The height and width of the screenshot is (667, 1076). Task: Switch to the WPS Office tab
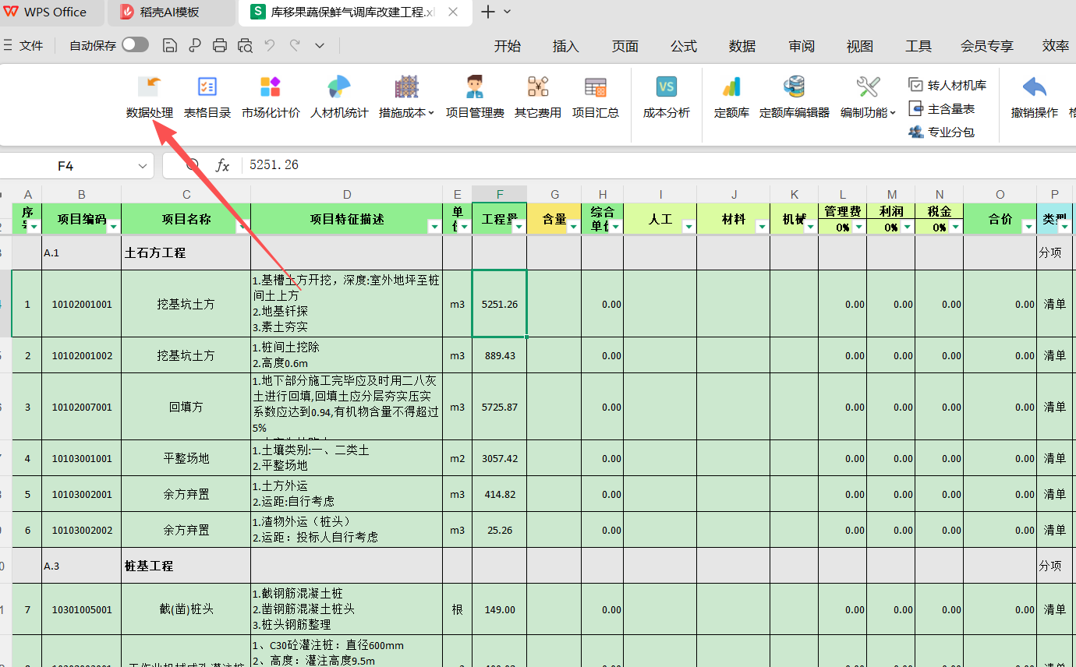click(x=53, y=12)
